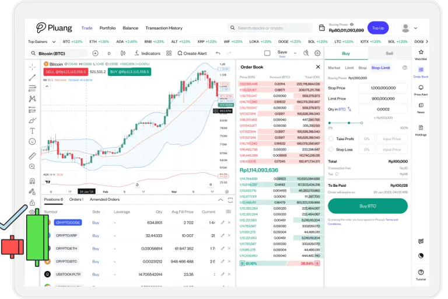Click the Top Up button

[378, 28]
